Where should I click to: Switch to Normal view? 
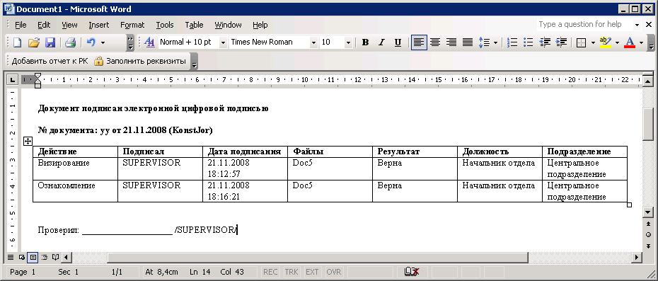point(10,257)
